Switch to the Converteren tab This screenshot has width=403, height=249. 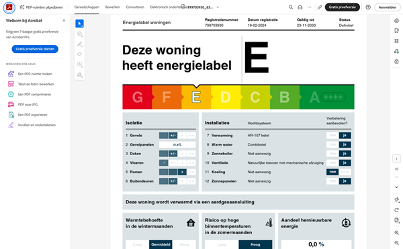point(135,7)
